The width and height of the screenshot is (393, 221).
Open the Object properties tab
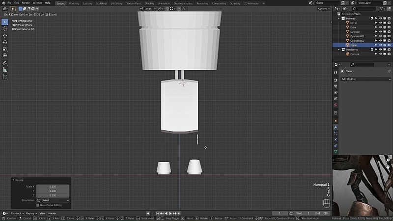click(336, 121)
